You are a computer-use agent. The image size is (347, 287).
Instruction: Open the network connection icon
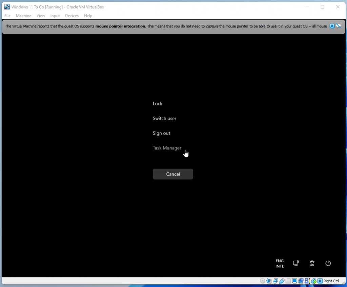[296, 263]
